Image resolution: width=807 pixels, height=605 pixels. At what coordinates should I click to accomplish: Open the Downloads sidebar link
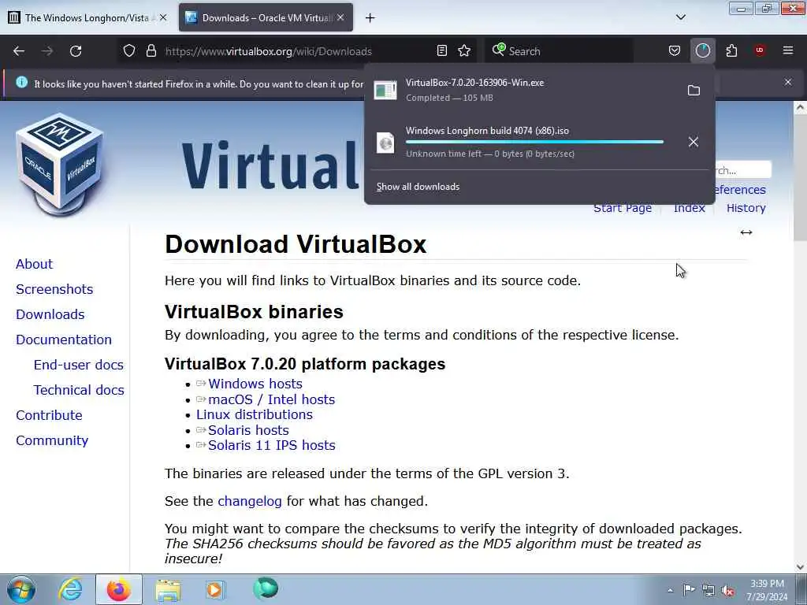[x=50, y=314]
